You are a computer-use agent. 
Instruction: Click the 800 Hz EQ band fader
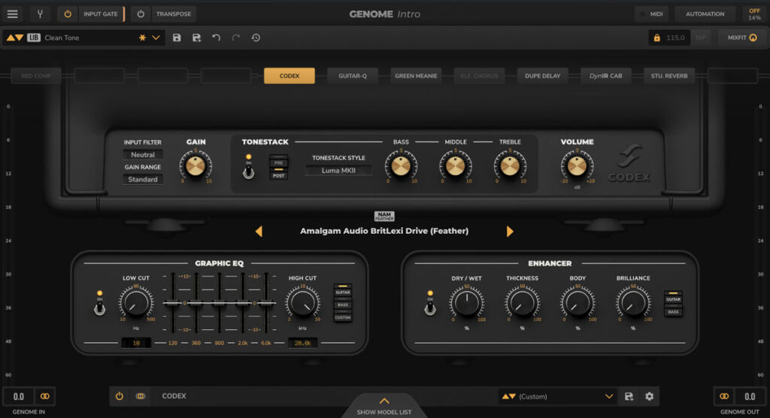pos(220,303)
